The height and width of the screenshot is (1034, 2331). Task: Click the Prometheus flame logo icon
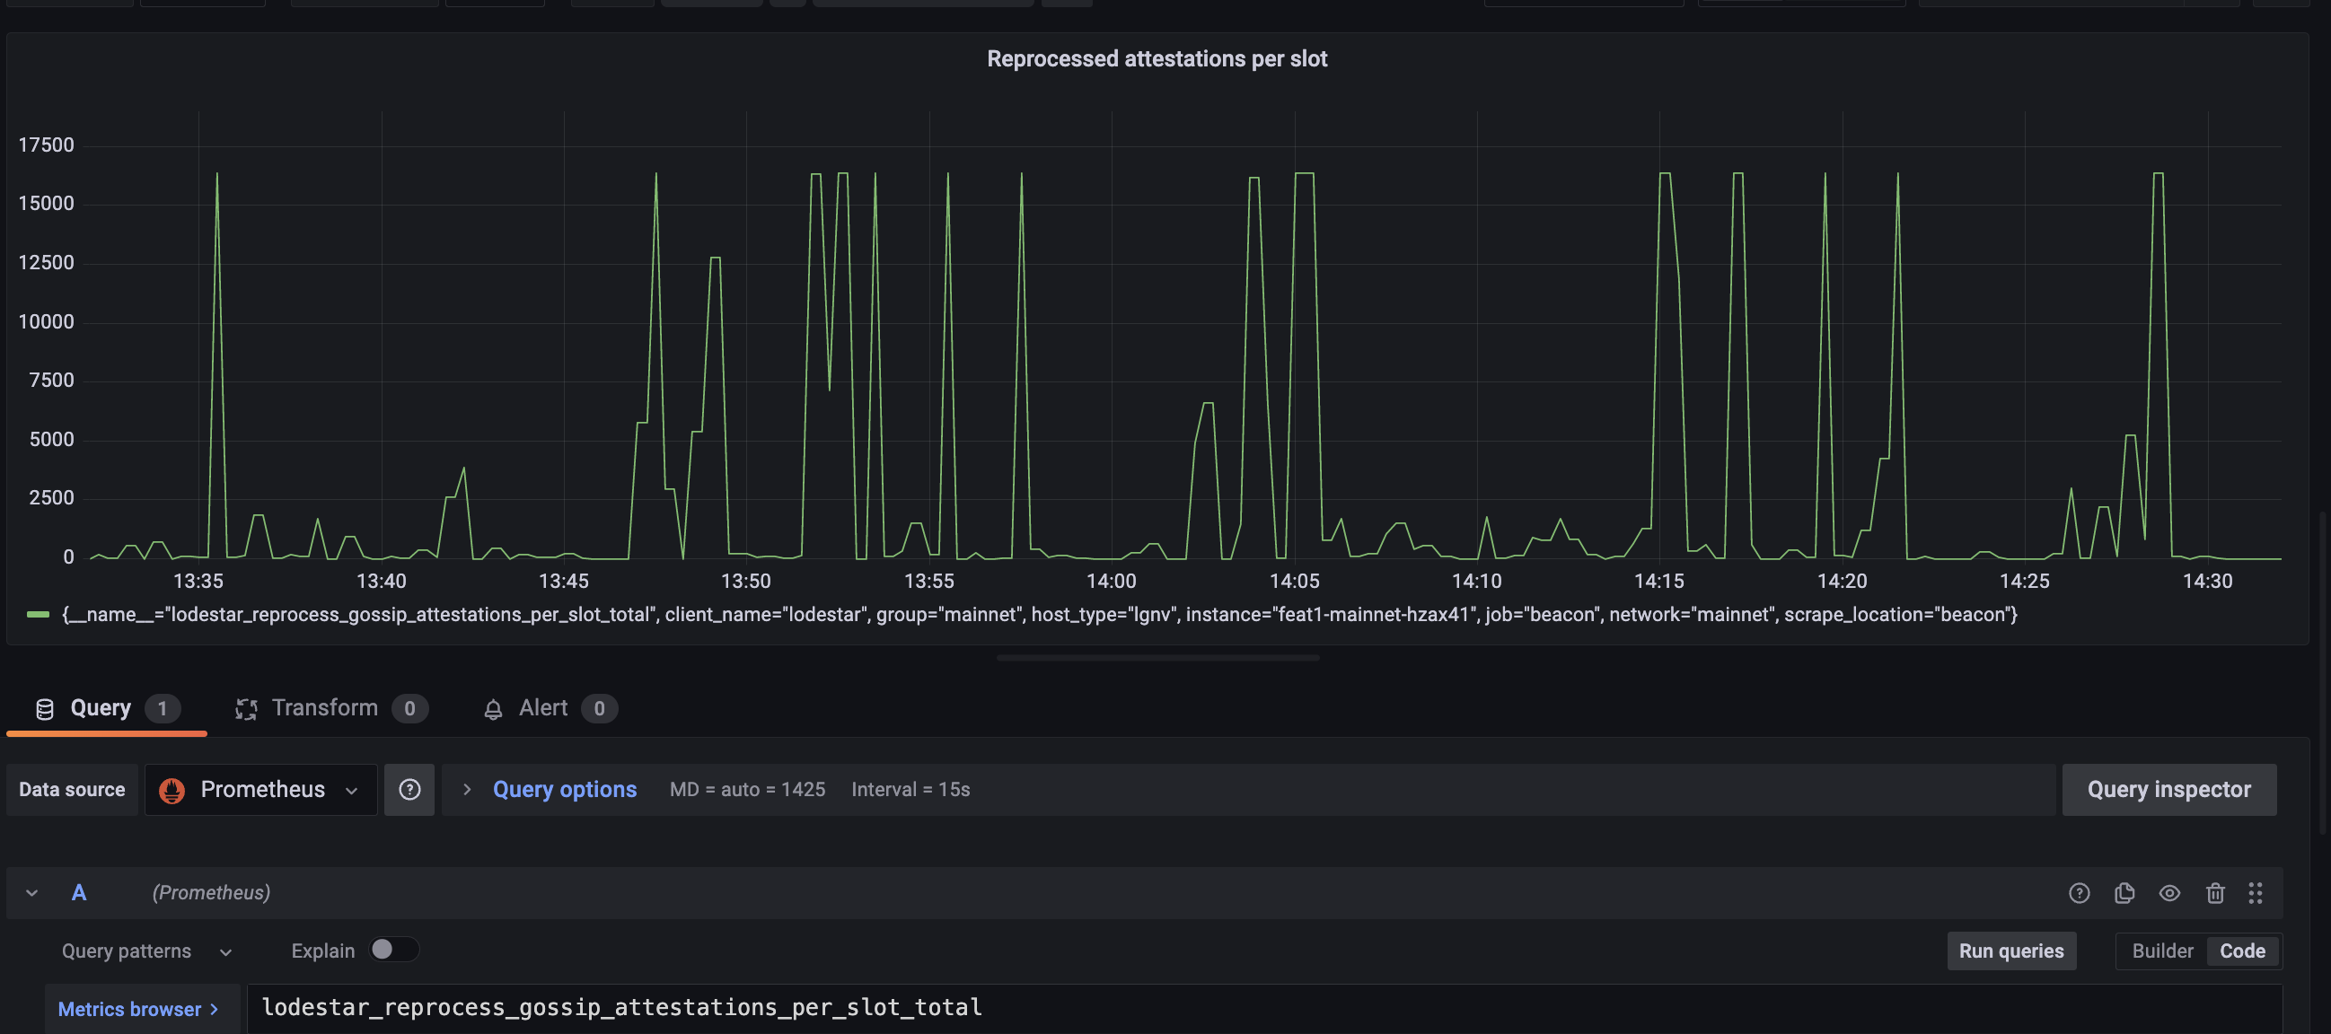(172, 790)
